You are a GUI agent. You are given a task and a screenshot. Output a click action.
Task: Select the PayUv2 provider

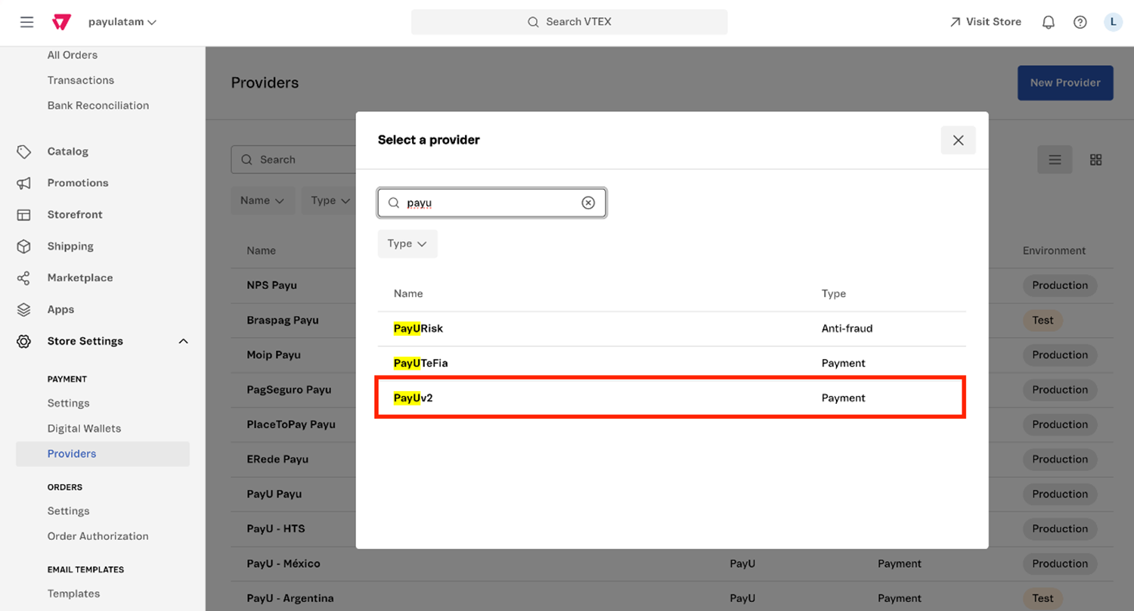coord(672,398)
